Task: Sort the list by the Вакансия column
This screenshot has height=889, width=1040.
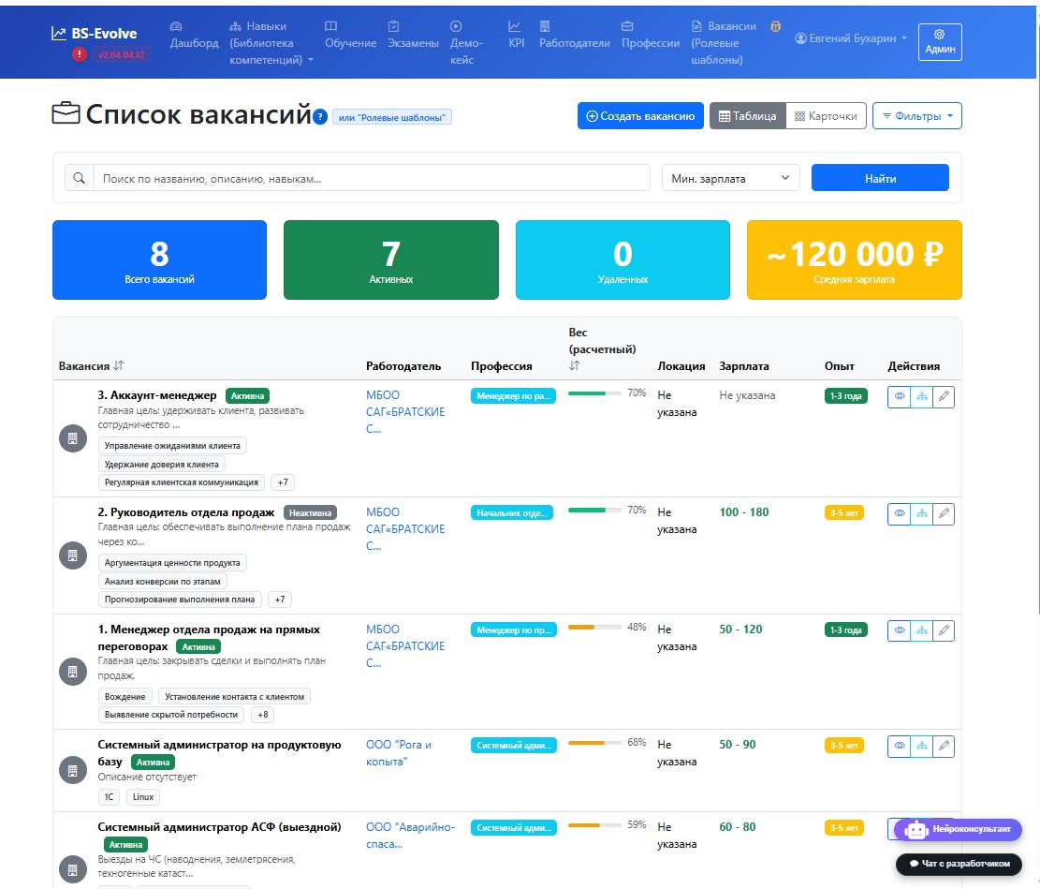Action: pyautogui.click(x=119, y=365)
